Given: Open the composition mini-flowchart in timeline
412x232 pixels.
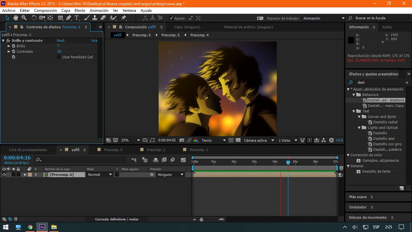Looking at the screenshot, I should 134,160.
